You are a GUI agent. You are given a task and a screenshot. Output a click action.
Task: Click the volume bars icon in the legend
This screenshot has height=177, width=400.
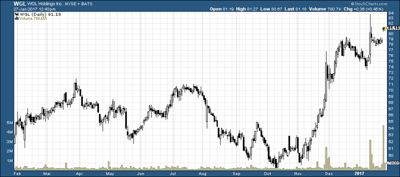16,18
